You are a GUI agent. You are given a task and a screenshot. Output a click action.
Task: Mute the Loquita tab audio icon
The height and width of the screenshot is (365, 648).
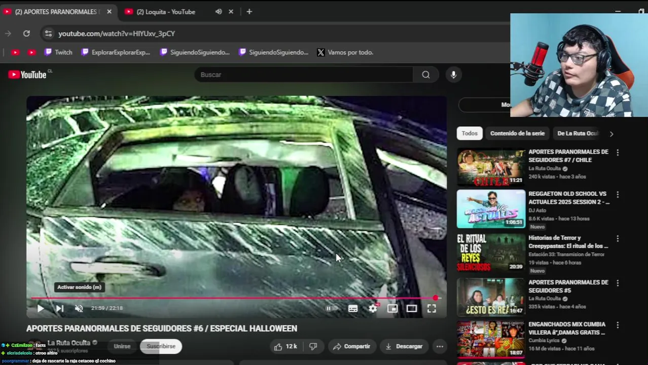tap(219, 12)
